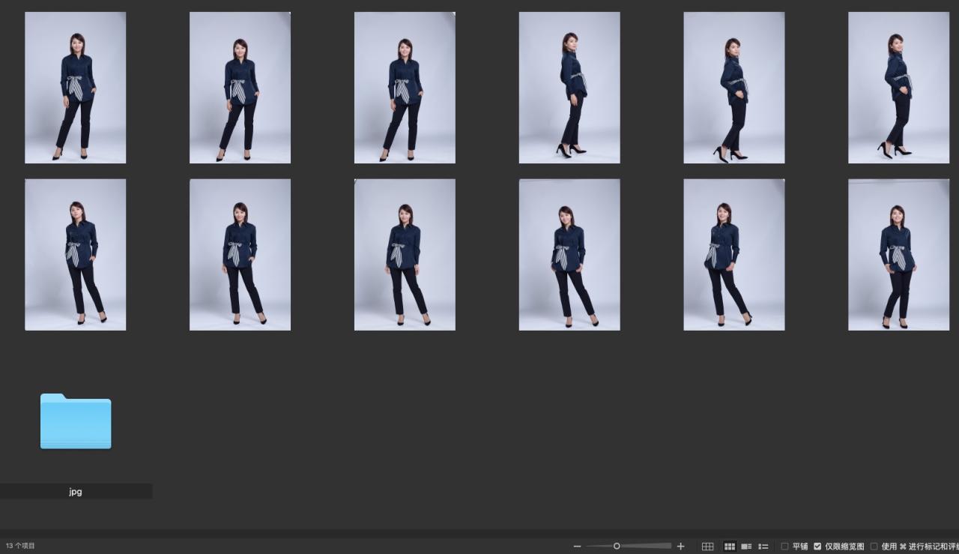Select the fourth photo in second row
Screen dimensions: 959x554
569,254
